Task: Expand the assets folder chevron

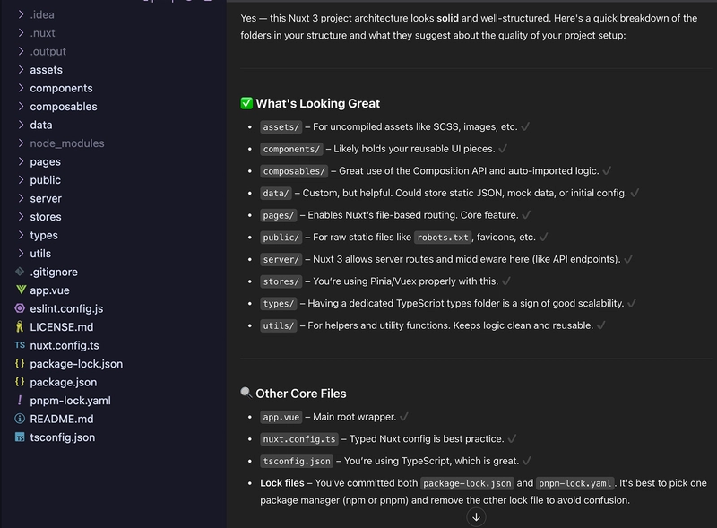Action: point(21,70)
